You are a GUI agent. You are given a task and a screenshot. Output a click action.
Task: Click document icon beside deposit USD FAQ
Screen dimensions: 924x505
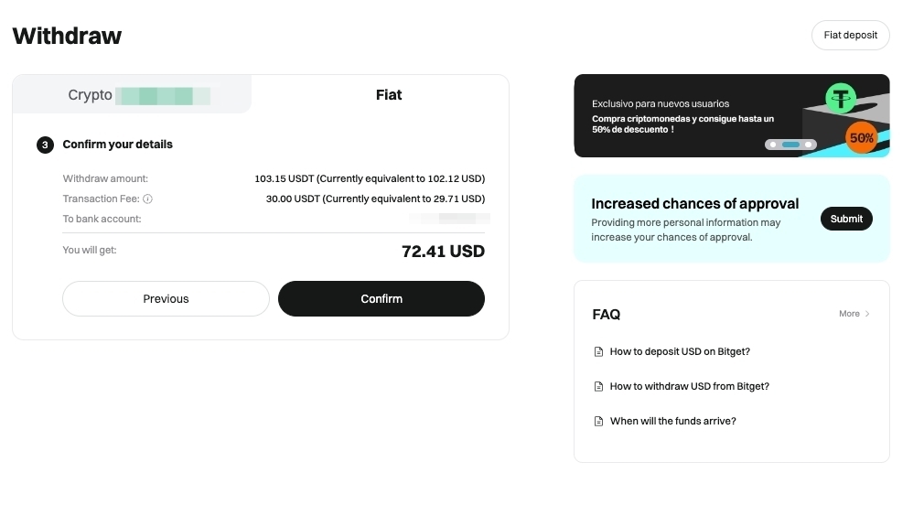(599, 352)
